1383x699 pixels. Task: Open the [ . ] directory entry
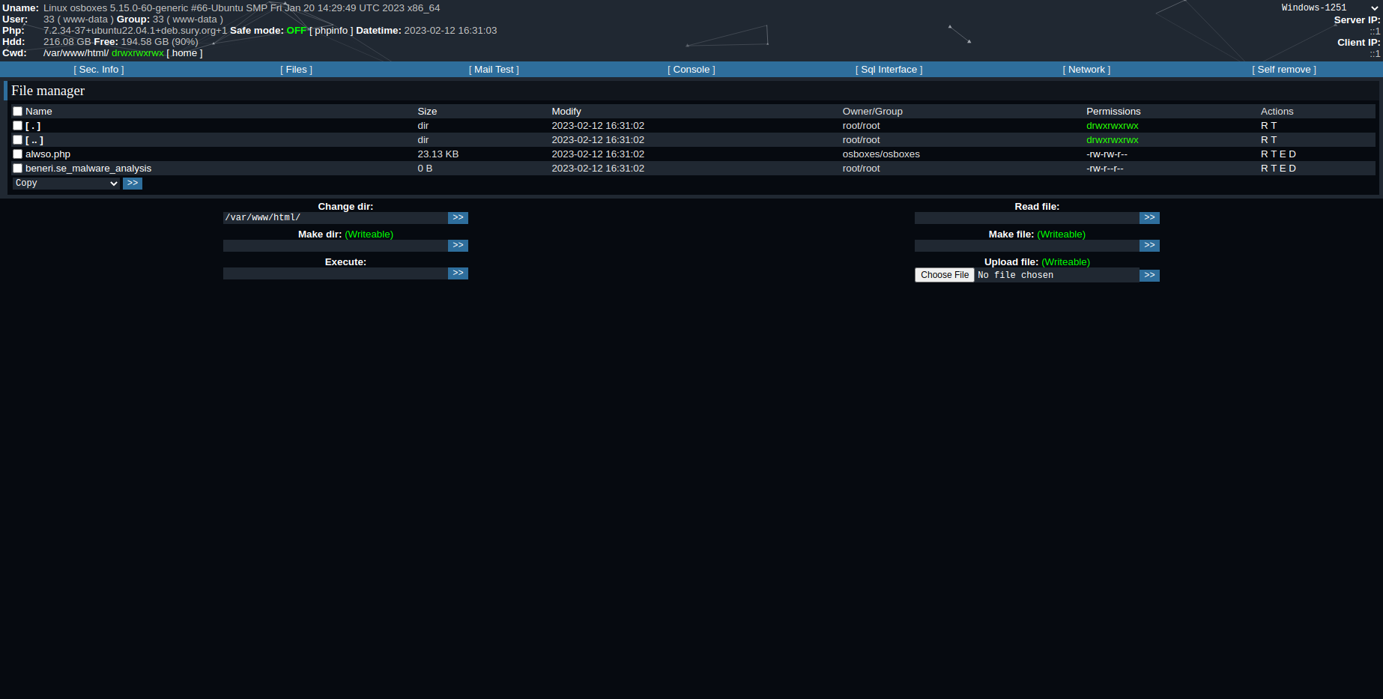pos(33,126)
